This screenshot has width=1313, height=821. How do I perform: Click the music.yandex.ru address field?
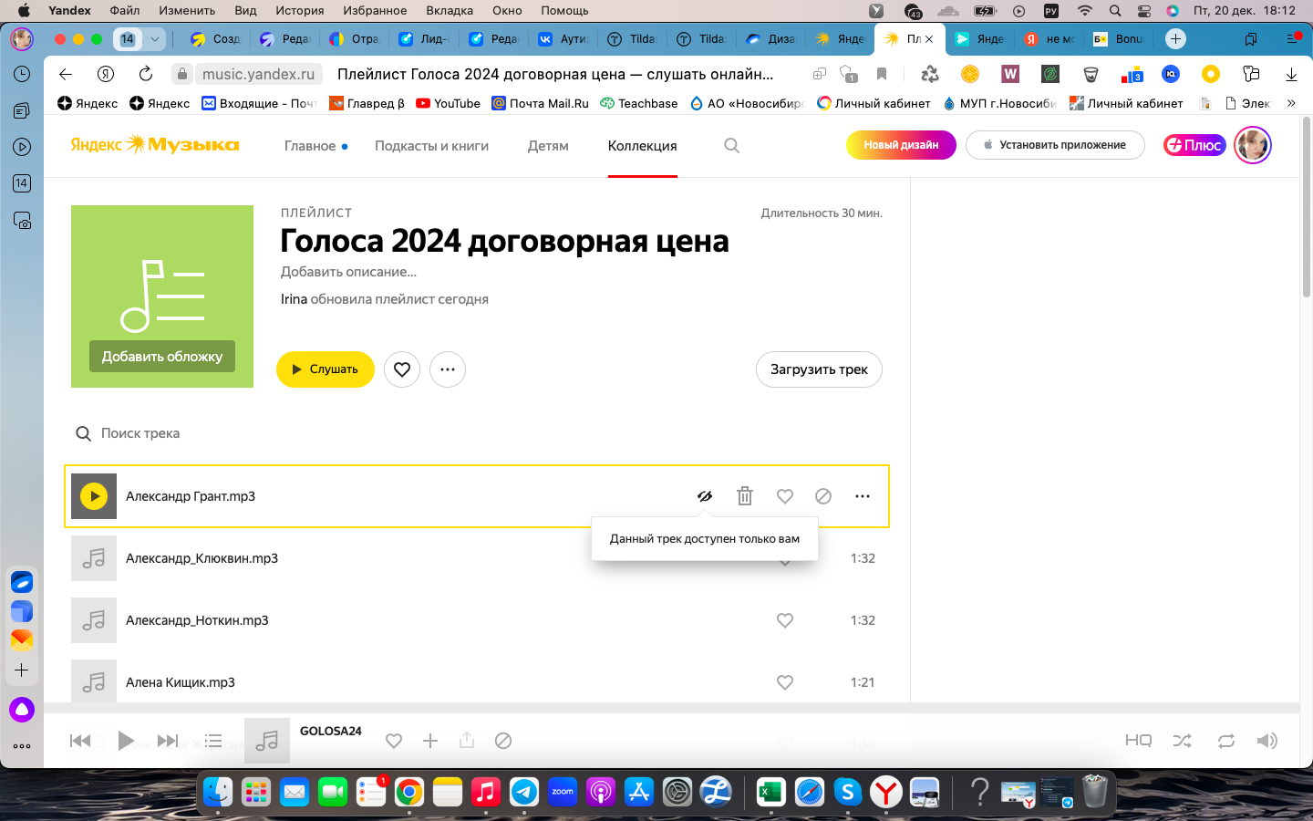click(258, 74)
